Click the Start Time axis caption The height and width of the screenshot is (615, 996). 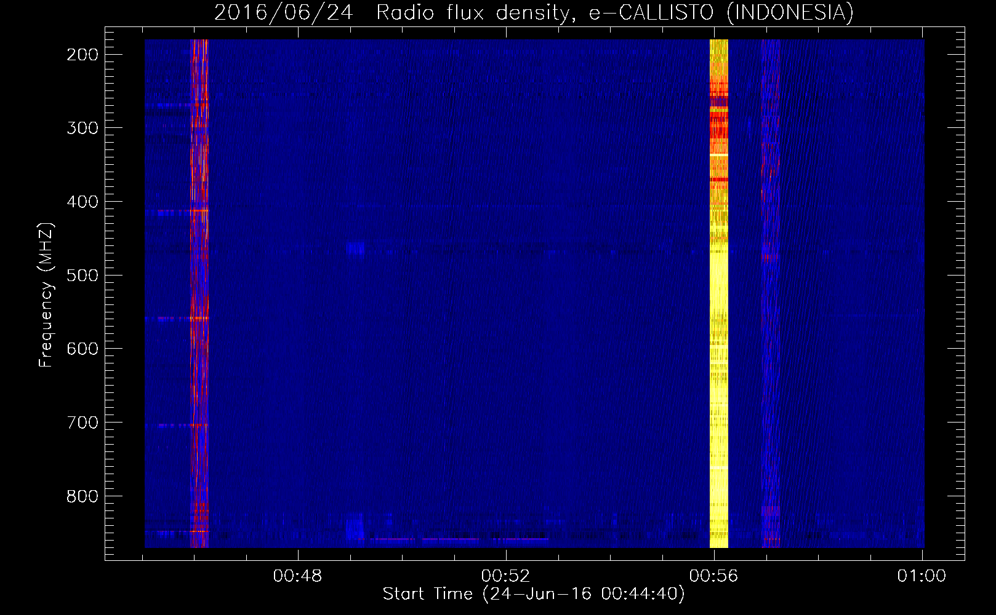pyautogui.click(x=534, y=594)
